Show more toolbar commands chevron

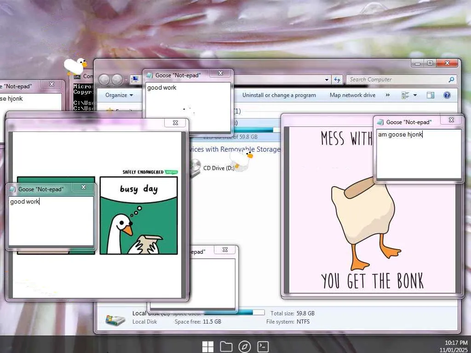387,95
